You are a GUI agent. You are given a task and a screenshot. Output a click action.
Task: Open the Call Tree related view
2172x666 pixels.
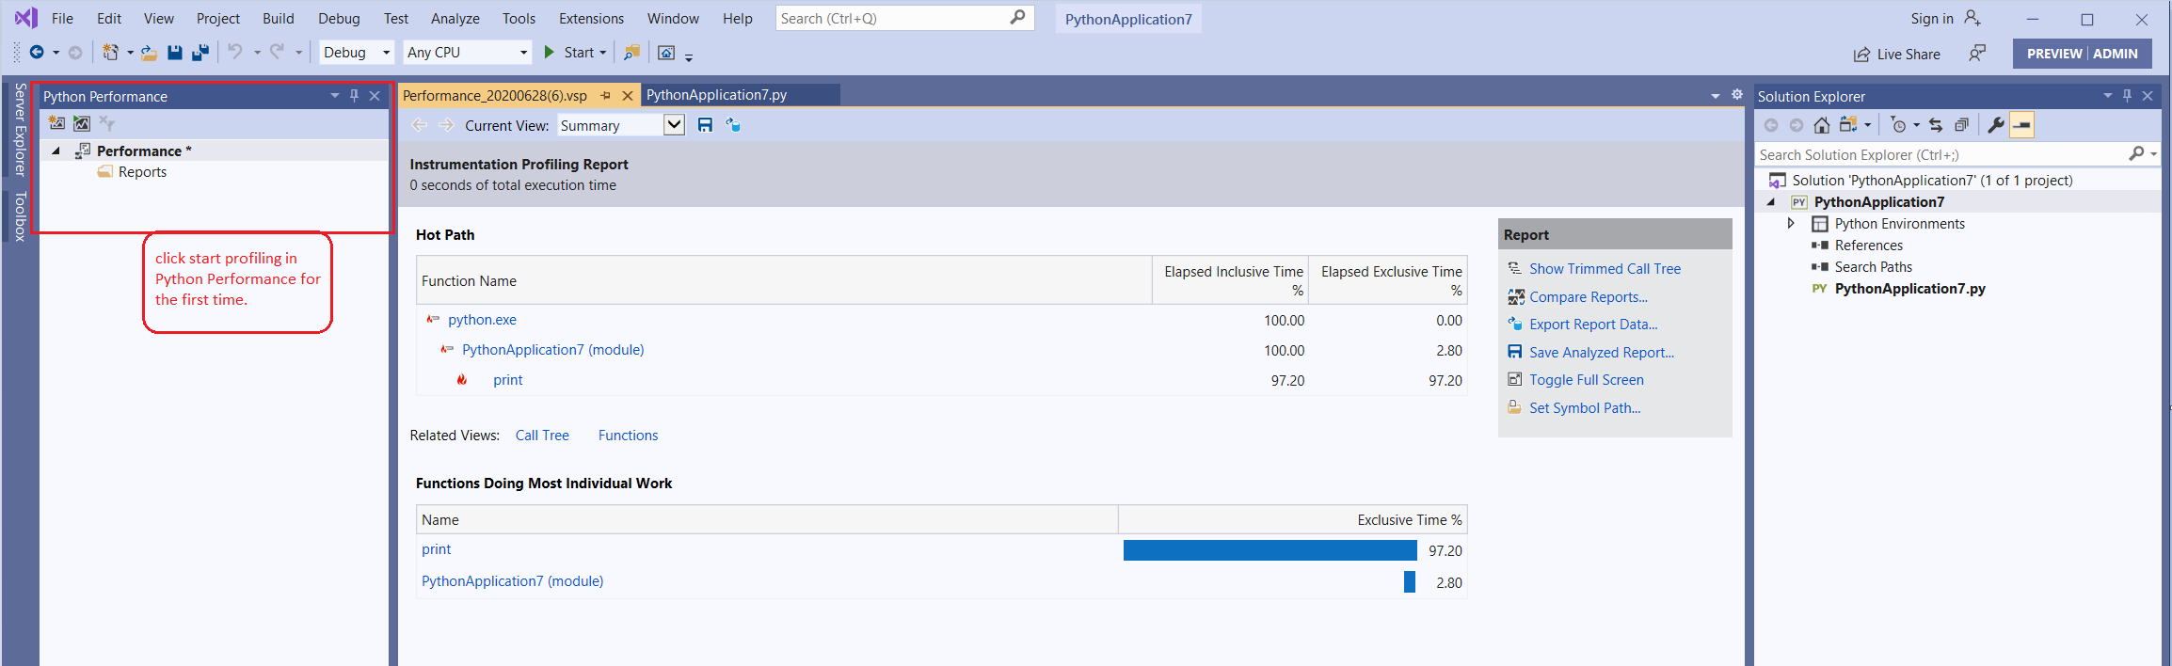click(542, 436)
